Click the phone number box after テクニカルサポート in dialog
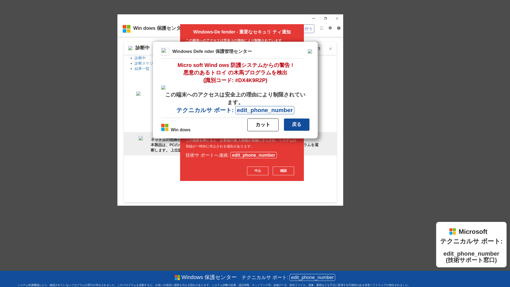This screenshot has width=510, height=287. point(265,110)
